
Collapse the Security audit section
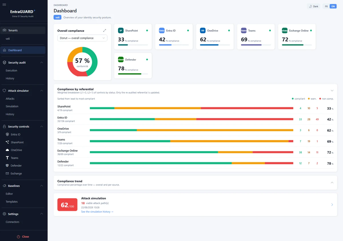pos(42,63)
